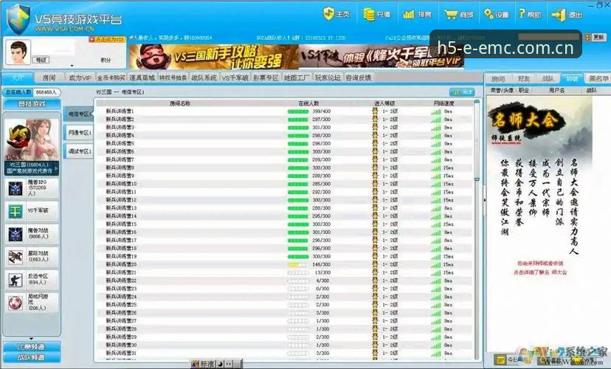
Task: Expand the 竞技游戏 games section header
Action: tap(32, 104)
